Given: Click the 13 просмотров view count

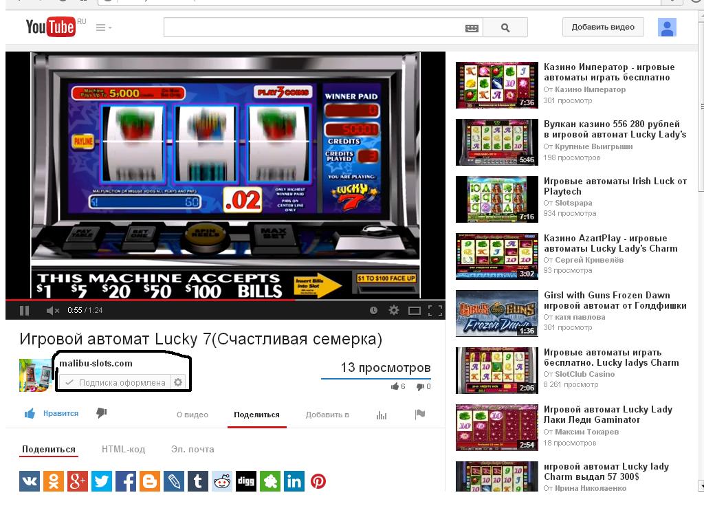Looking at the screenshot, I should click(x=385, y=367).
